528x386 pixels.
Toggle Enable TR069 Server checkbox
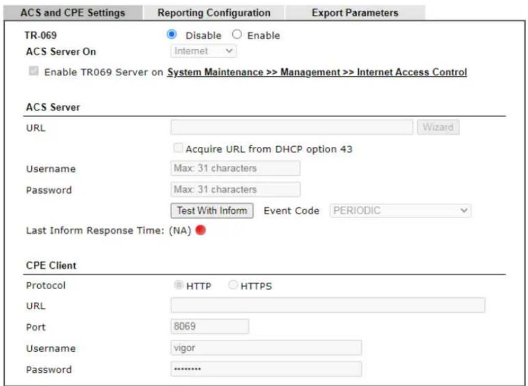point(34,71)
